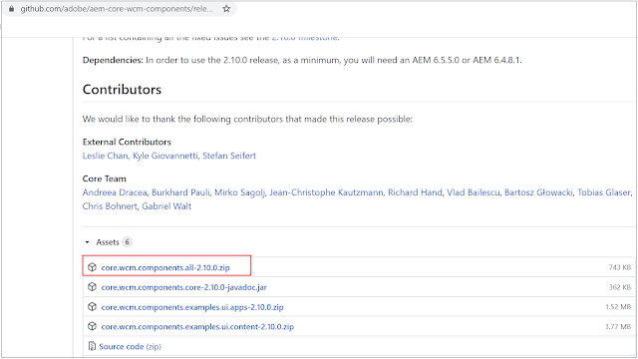The image size is (638, 359).
Task: Visit Andreea Dracea's profile link
Action: (x=115, y=192)
